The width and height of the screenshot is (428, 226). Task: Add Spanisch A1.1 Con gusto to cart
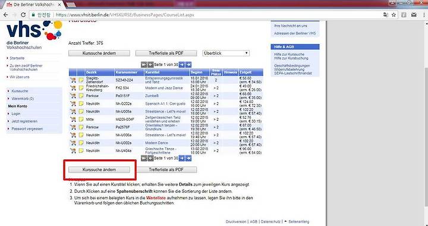coord(73,103)
